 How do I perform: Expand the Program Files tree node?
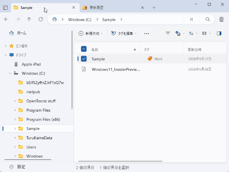(15, 110)
